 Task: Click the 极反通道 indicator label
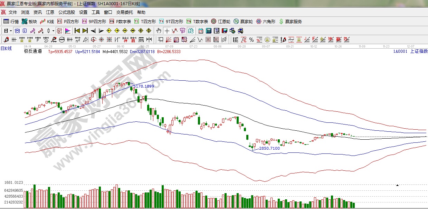tap(33, 52)
